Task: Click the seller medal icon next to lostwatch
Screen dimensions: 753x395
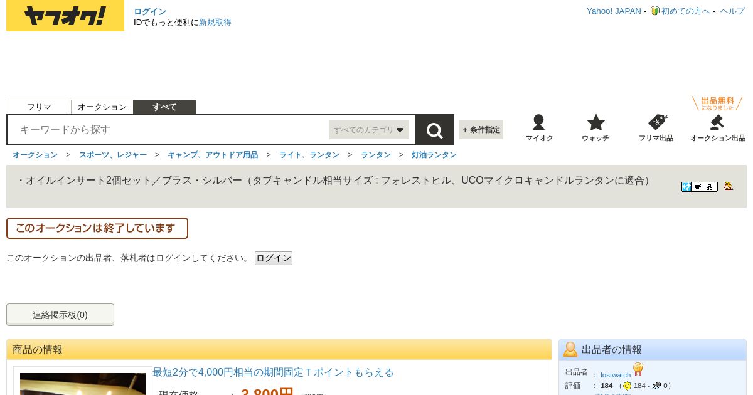Action: click(638, 369)
